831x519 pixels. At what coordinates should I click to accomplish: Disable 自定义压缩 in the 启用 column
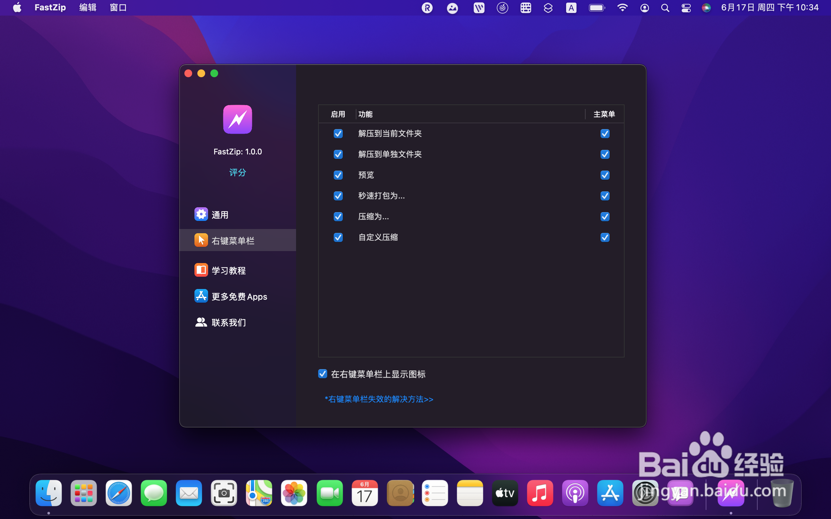pyautogui.click(x=338, y=237)
